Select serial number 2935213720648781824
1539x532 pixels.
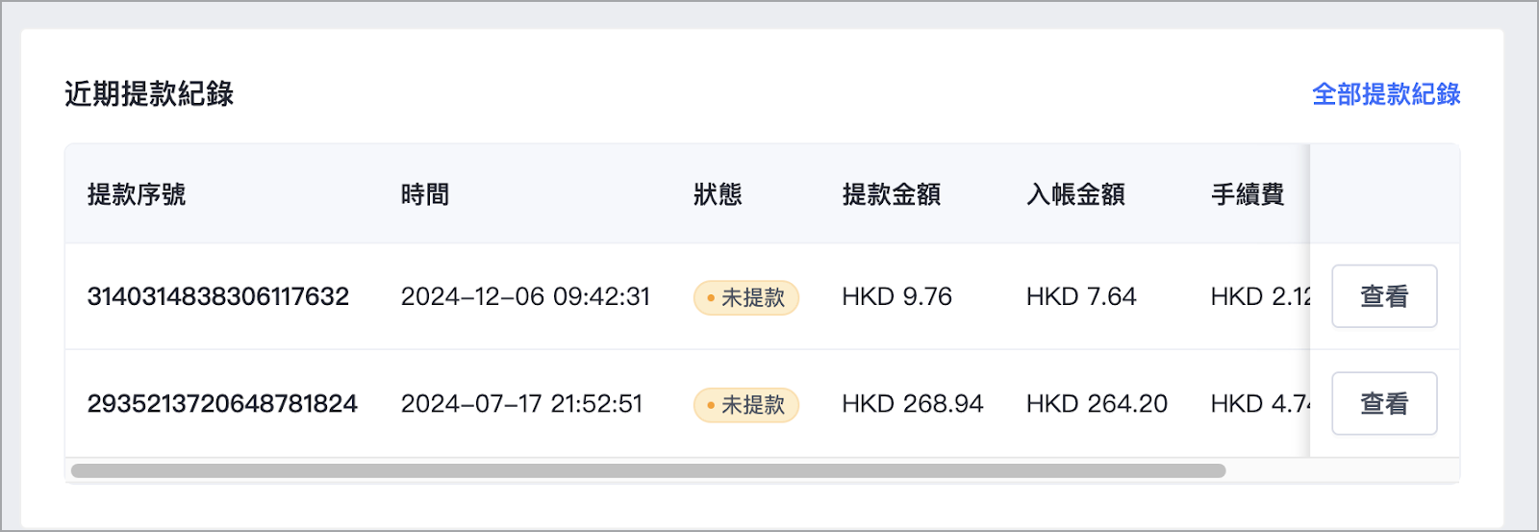(222, 403)
